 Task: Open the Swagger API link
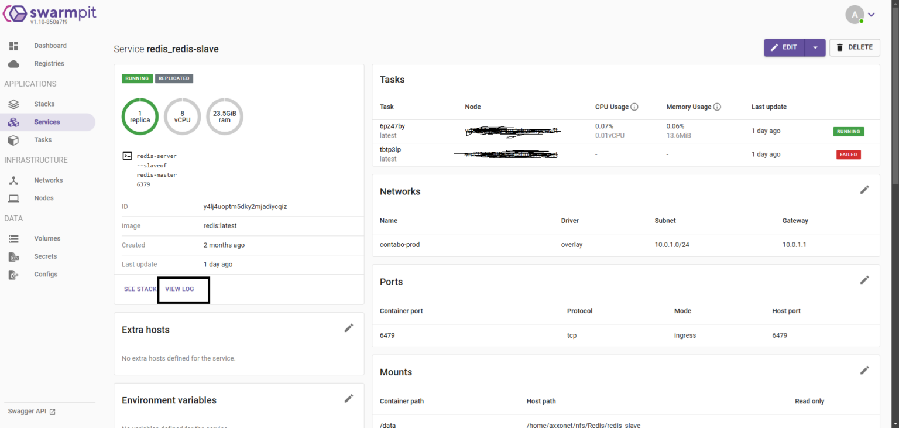(x=27, y=410)
